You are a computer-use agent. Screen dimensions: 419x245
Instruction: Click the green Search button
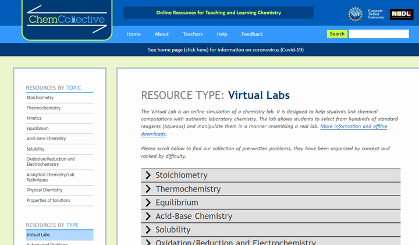[x=337, y=34]
